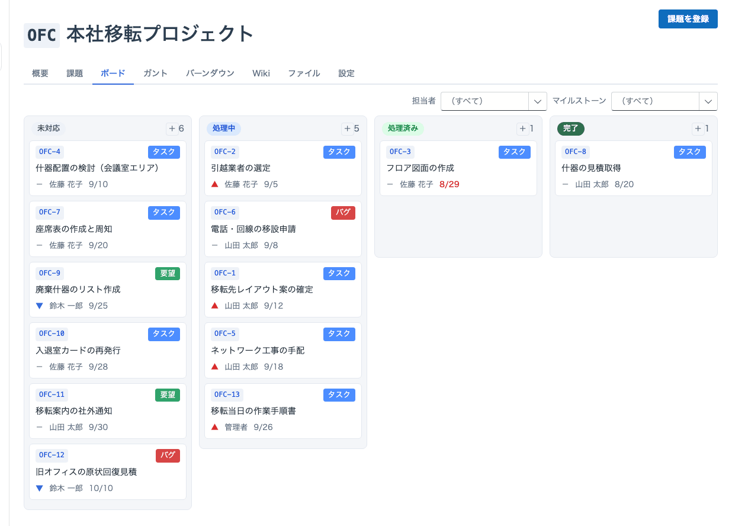This screenshot has height=526, width=732.
Task: Click the overdue date 8/29
Action: tap(450, 184)
